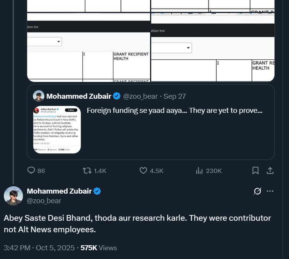Open the left table dropdown arrow
Viewport: 289px width, 259px height.
point(59,41)
